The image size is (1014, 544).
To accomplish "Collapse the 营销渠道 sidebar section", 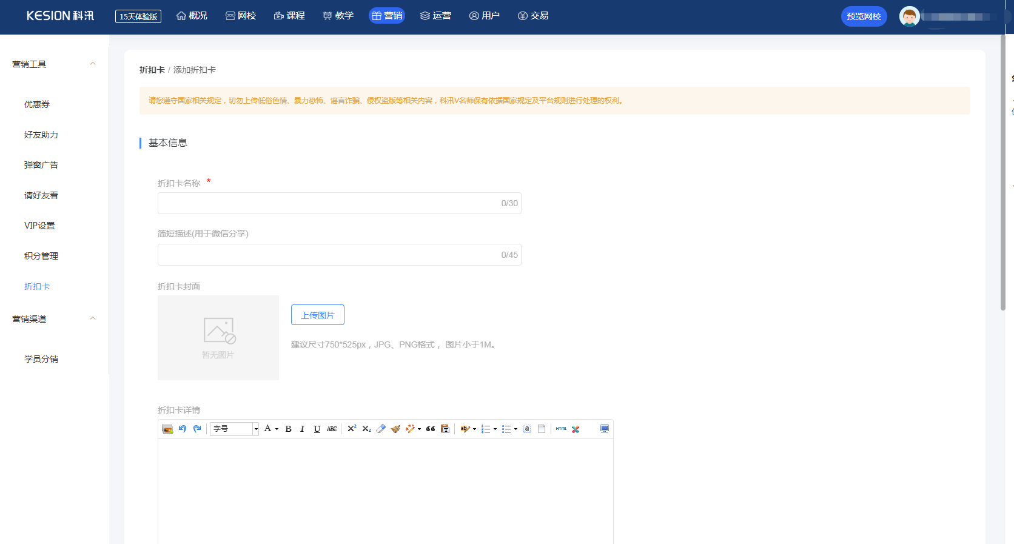I will (x=93, y=318).
